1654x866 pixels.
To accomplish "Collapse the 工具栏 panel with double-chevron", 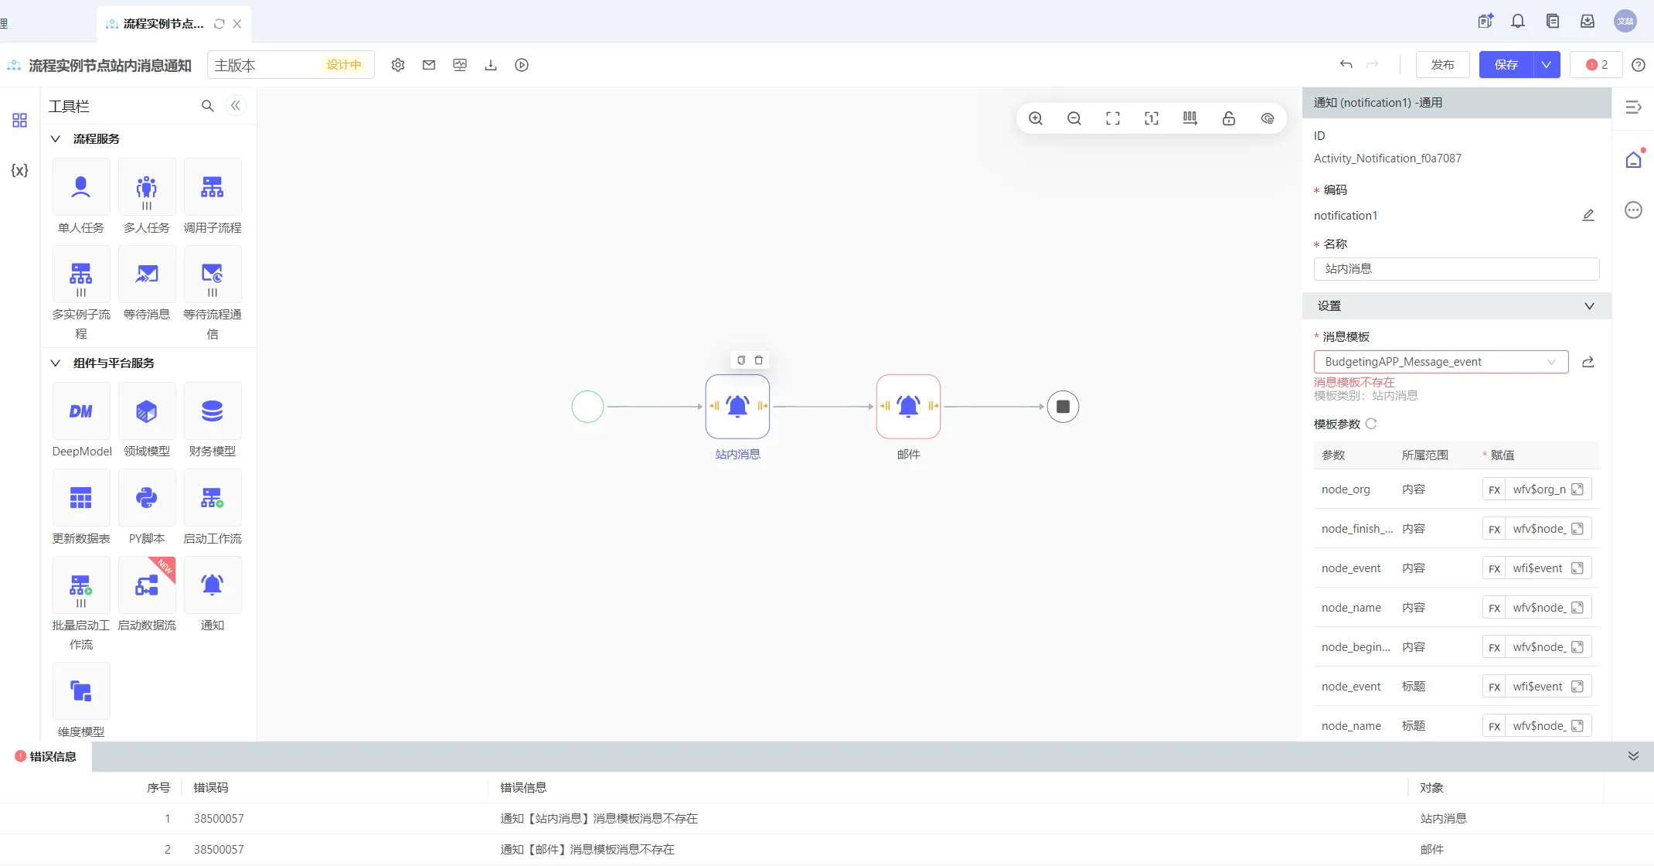I will (236, 106).
